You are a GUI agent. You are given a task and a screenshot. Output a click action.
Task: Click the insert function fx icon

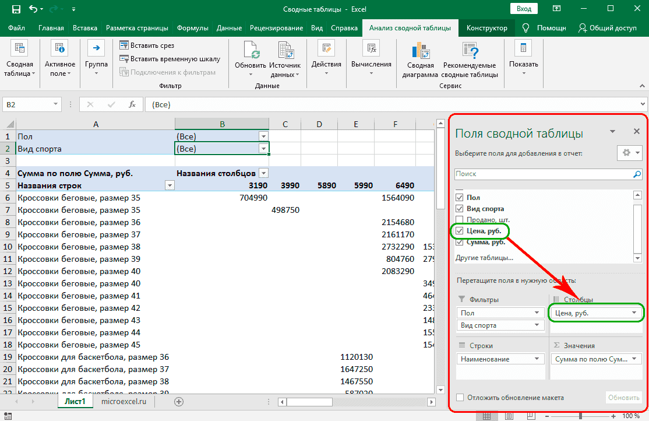coord(132,104)
